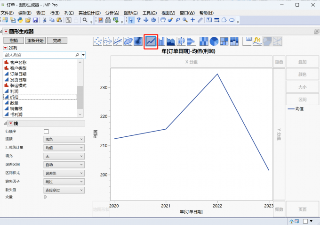
Task: Click the 撤销 button
Action: pos(13,41)
